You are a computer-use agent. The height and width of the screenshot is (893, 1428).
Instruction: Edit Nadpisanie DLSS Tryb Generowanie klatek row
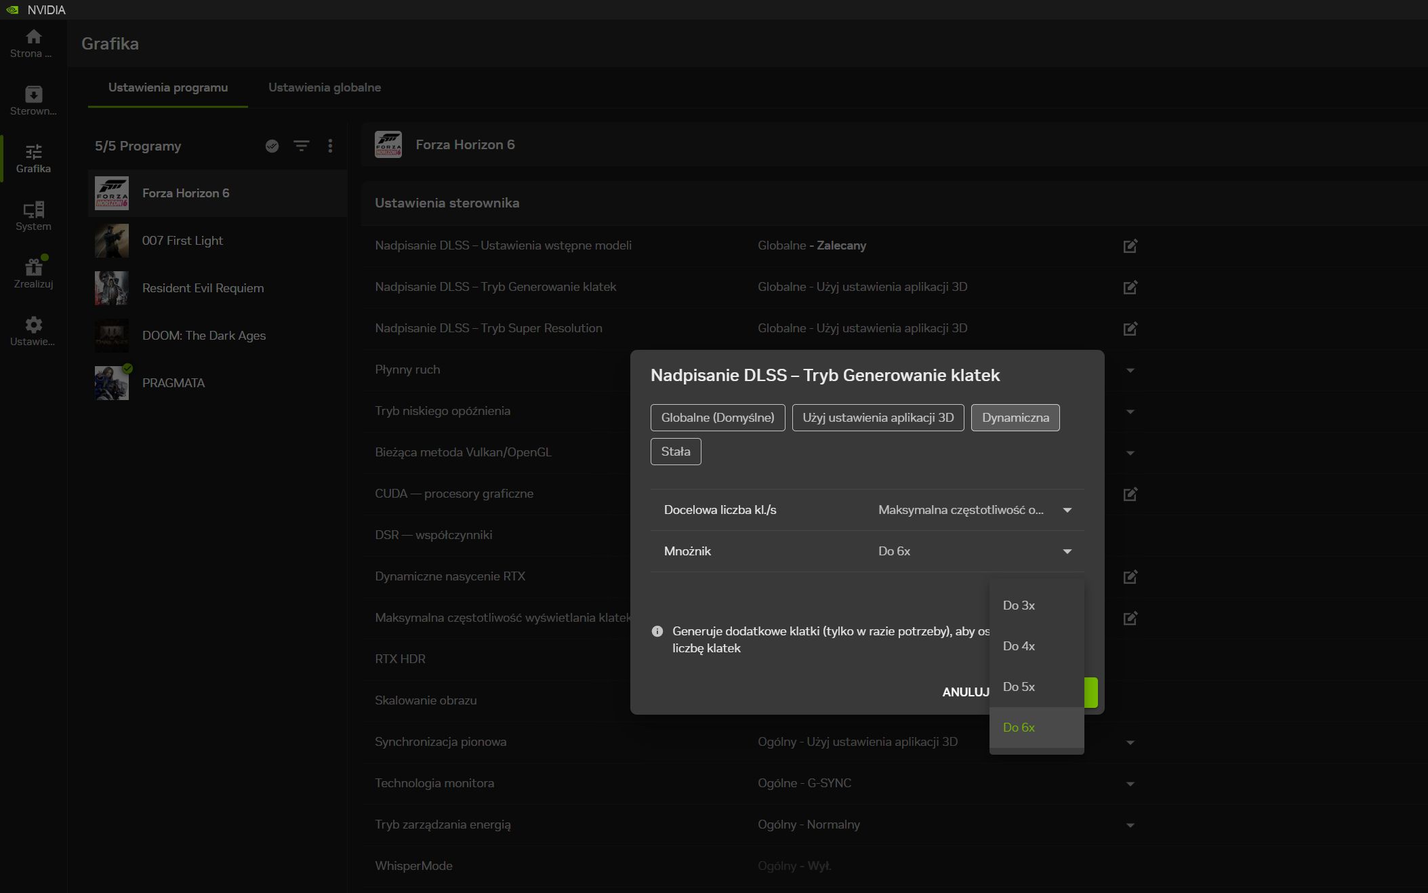click(x=1130, y=287)
